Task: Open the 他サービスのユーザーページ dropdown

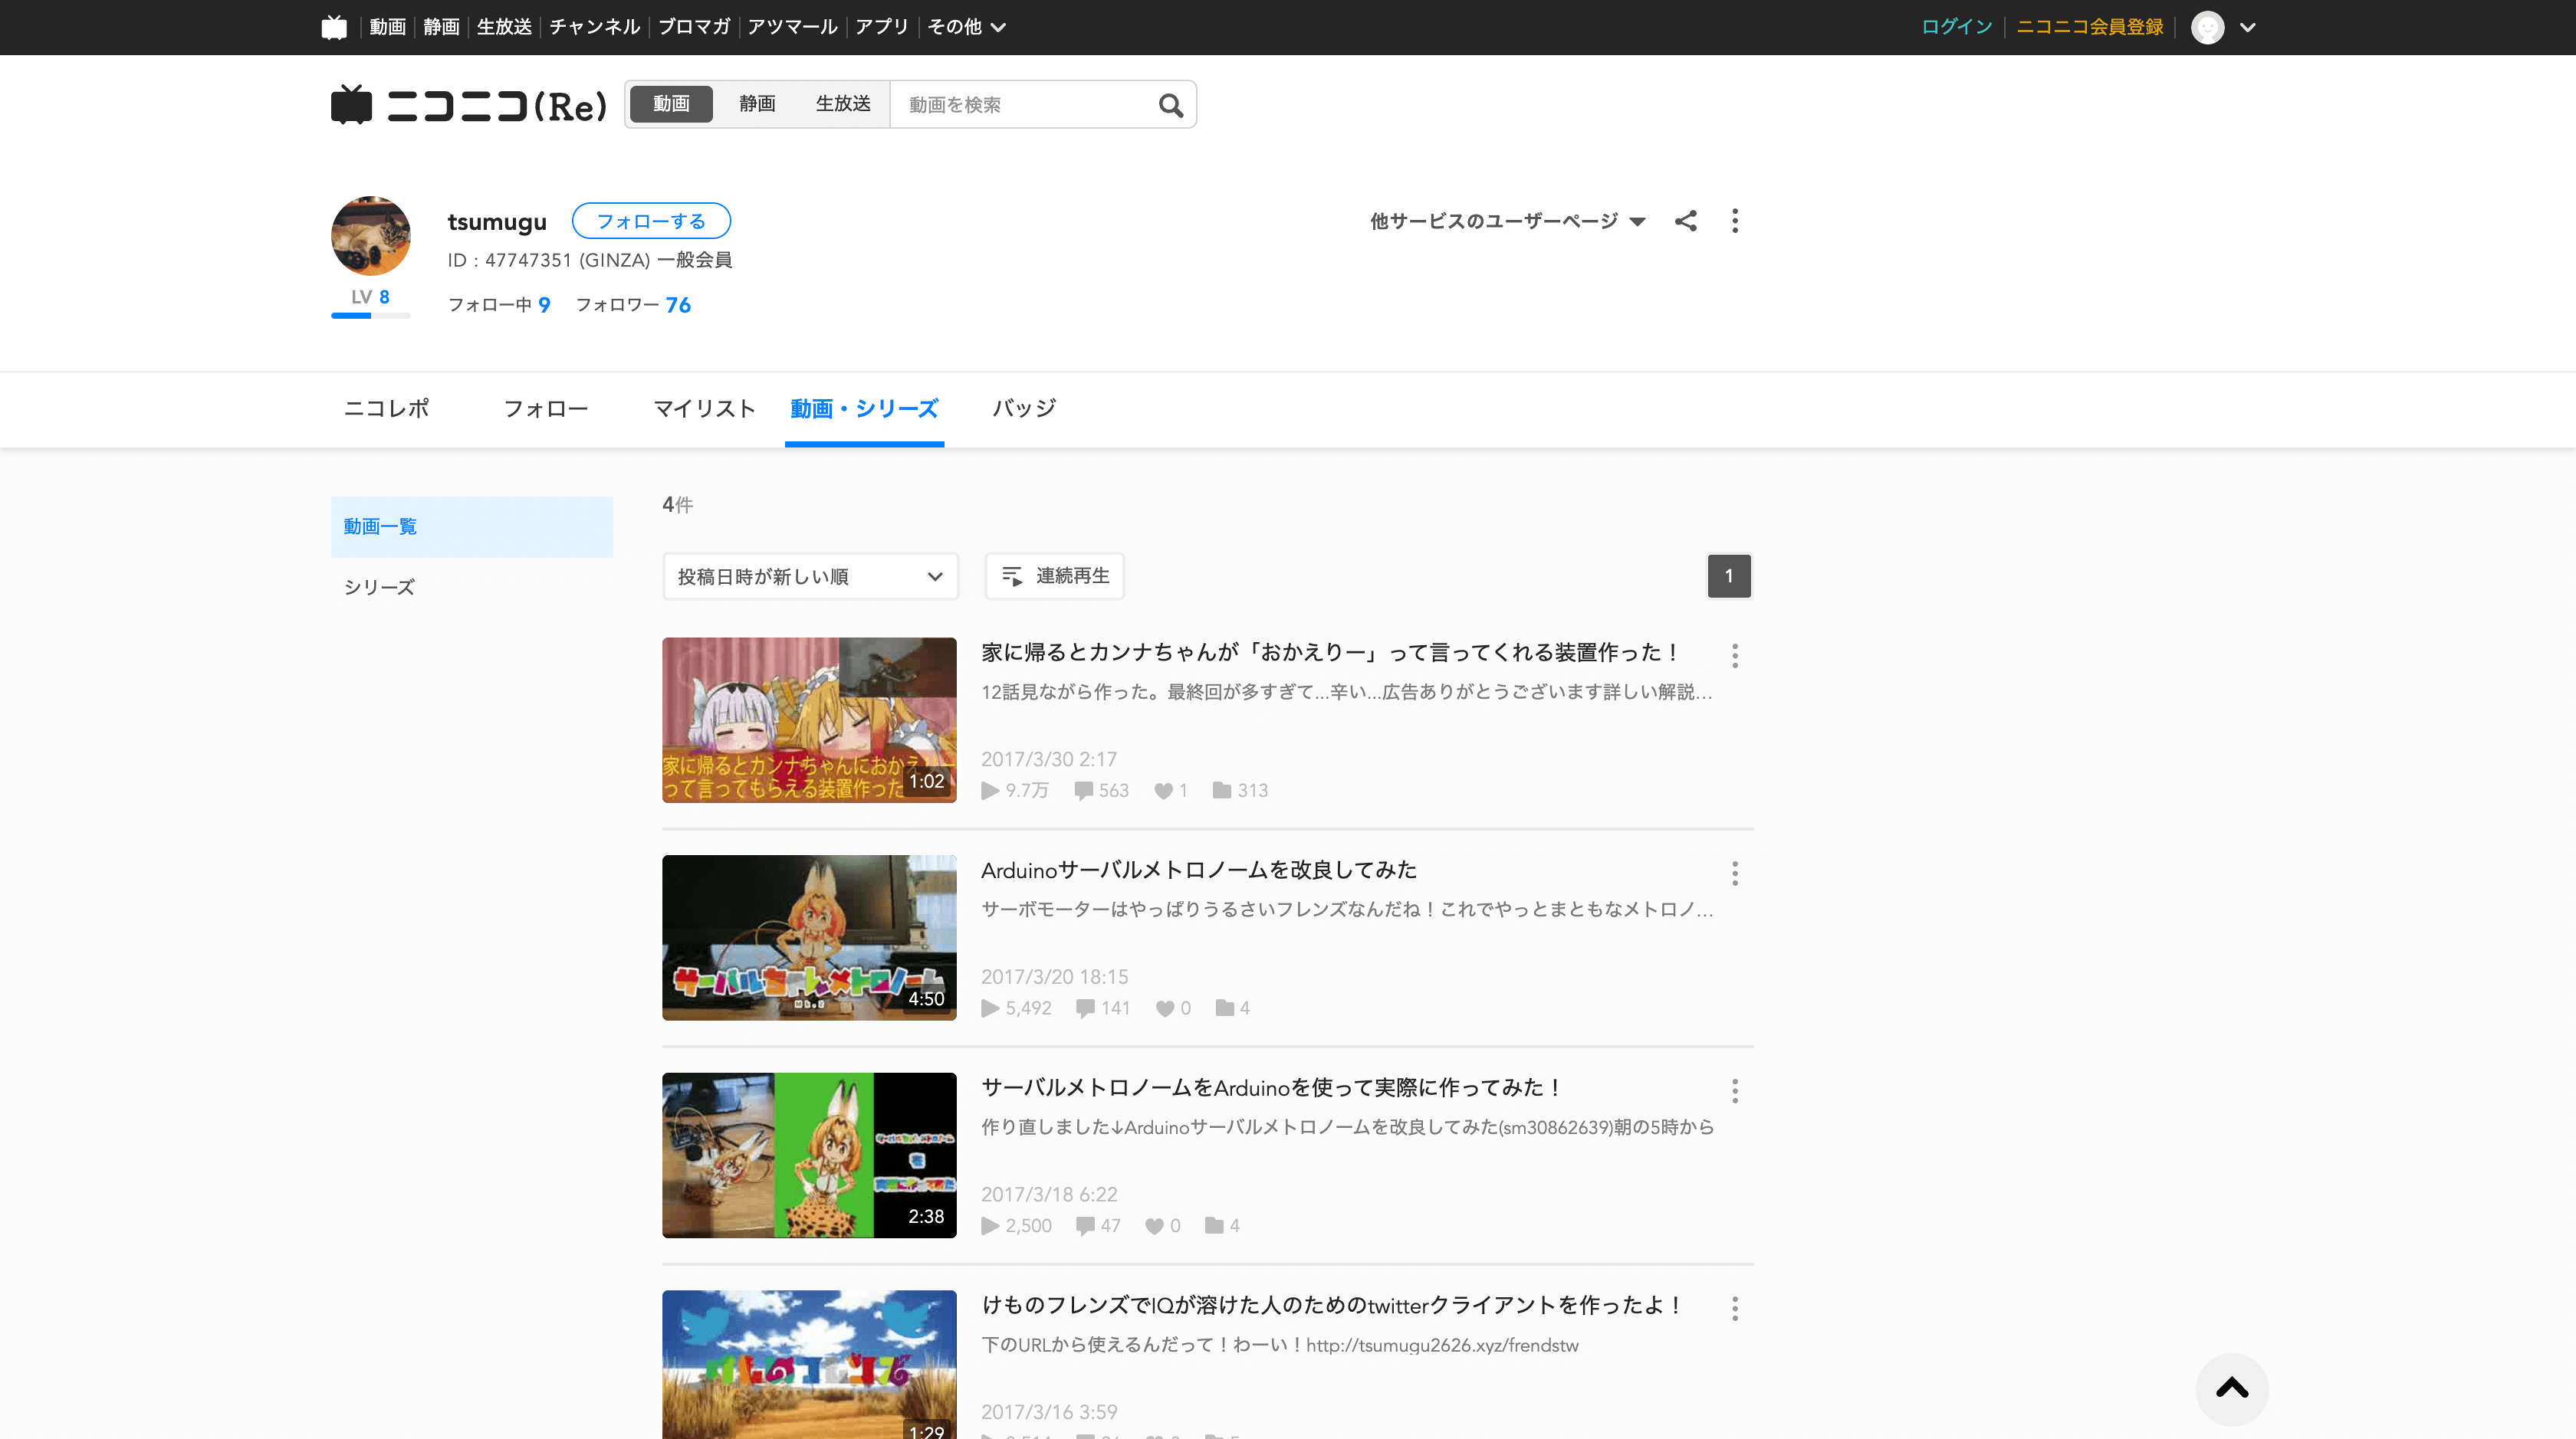Action: pyautogui.click(x=1506, y=221)
